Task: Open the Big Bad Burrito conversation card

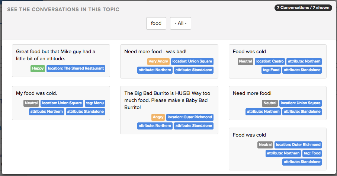Action: coord(169,110)
